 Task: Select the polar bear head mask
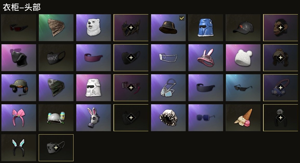(93, 28)
